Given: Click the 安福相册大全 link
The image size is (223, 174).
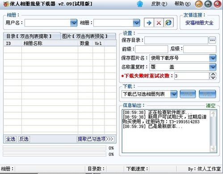Looking at the screenshot, I should [x=199, y=23].
